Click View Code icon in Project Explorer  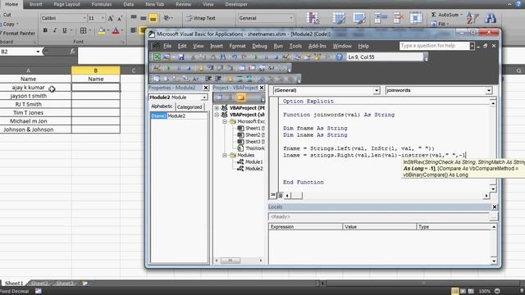(219, 98)
